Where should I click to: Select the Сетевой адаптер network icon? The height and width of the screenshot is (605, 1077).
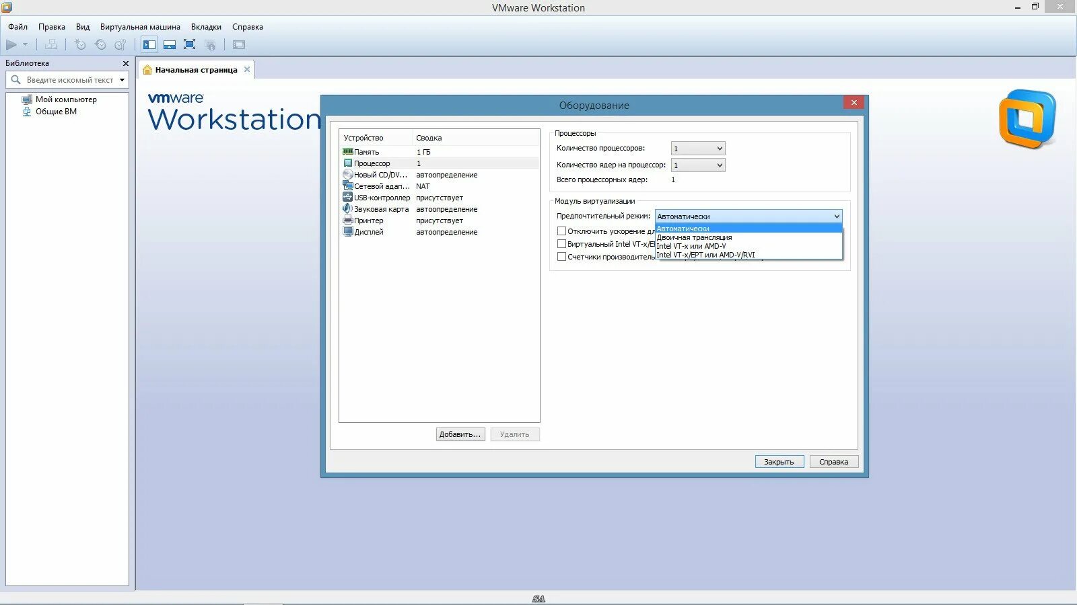pos(348,186)
